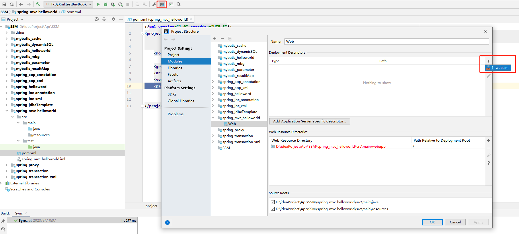The image size is (519, 234).
Task: Add deployment descriptor with plus icon
Action: 489,61
